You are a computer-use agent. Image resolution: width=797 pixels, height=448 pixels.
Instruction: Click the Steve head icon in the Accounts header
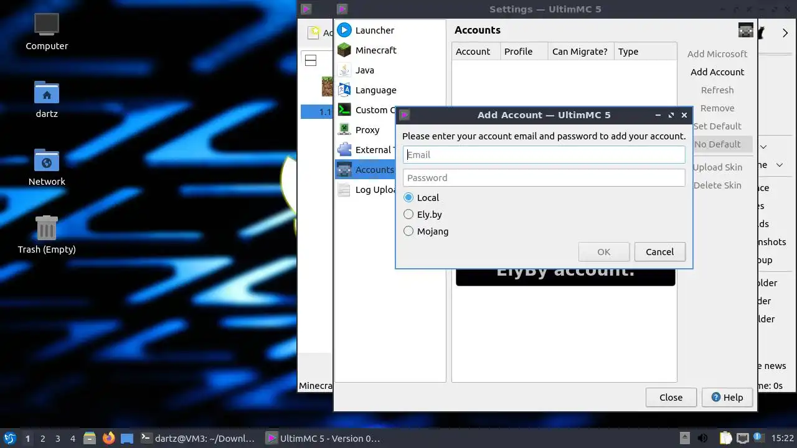[x=745, y=30]
